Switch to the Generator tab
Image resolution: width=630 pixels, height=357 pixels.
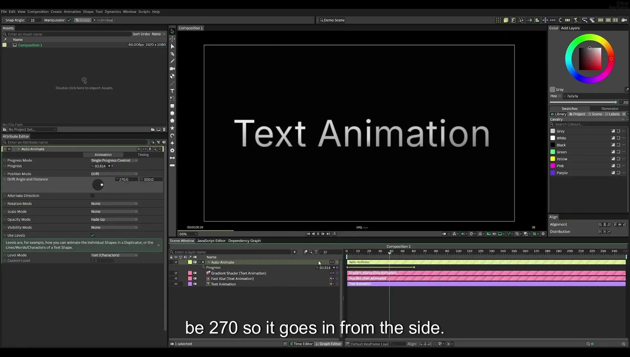pyautogui.click(x=610, y=109)
